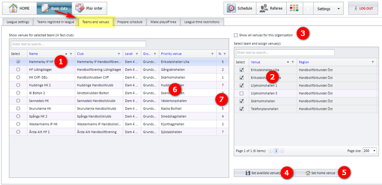The height and width of the screenshot is (185, 382).
Task: Select radio button for Westermalms IF HK
Action: click(x=18, y=124)
